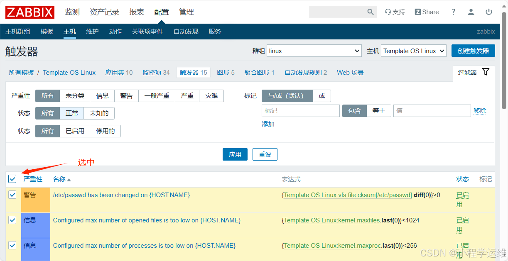
Task: Toggle severity filter to 警告
Action: pos(127,95)
